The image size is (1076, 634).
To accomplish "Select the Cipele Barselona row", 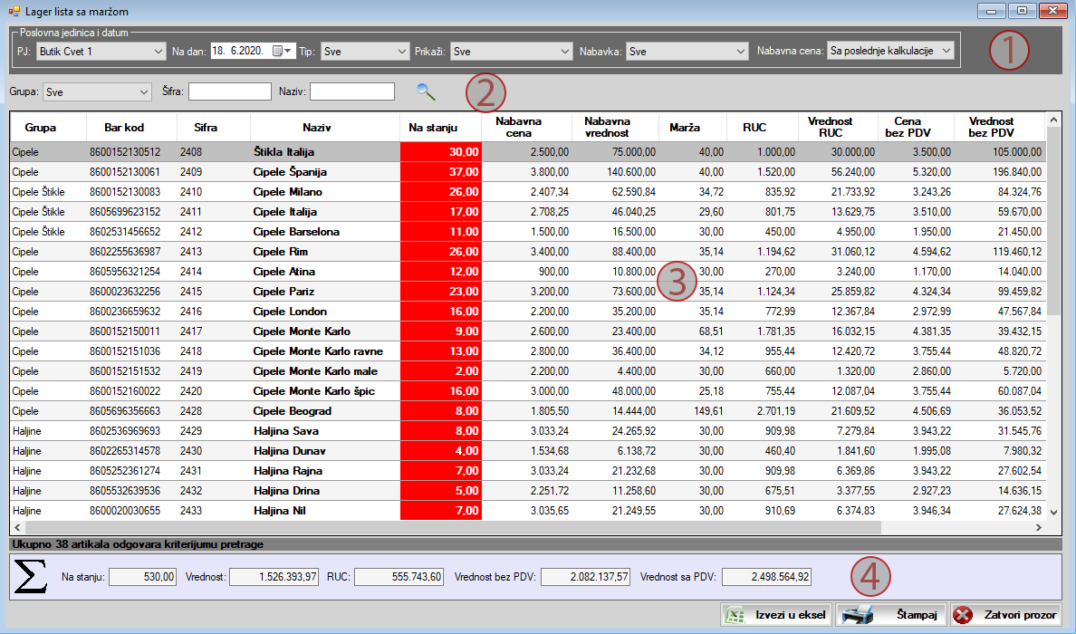I will (528, 231).
